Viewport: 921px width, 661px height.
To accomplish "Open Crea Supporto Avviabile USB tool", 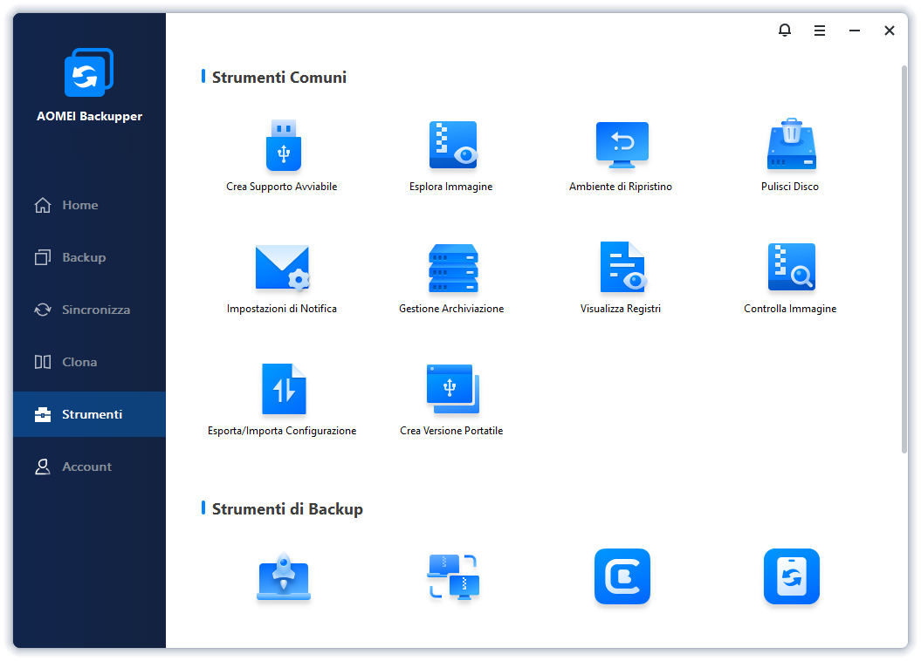I will pyautogui.click(x=282, y=146).
